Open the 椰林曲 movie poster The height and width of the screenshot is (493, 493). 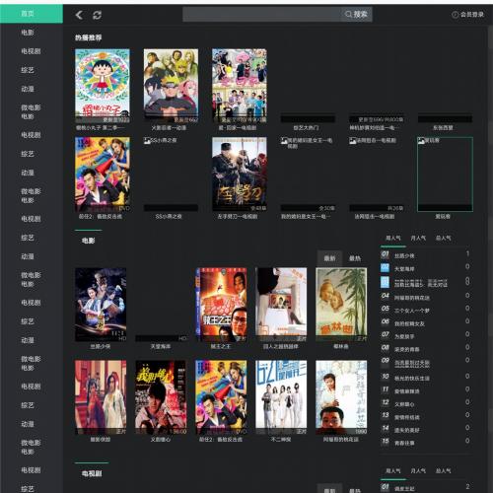click(341, 305)
